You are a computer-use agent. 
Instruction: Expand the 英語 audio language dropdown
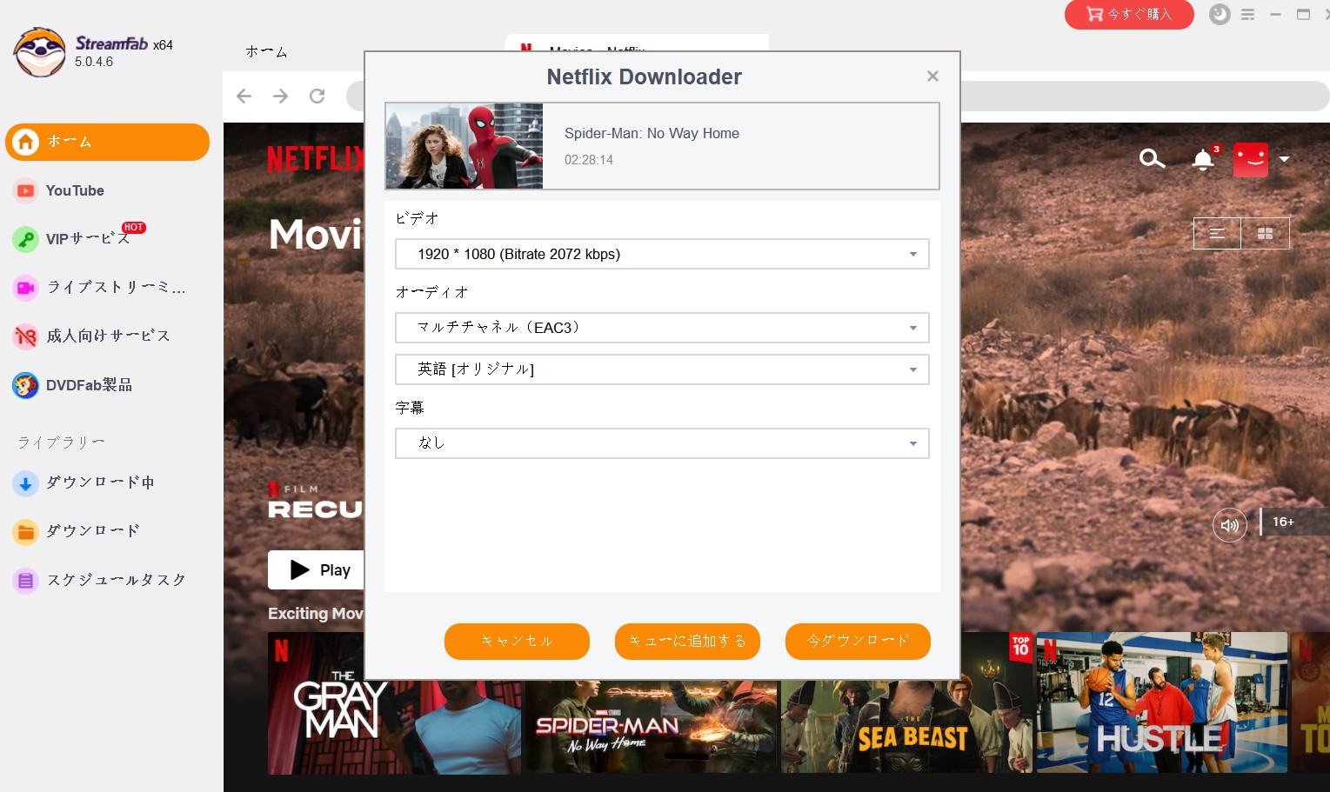tap(662, 369)
